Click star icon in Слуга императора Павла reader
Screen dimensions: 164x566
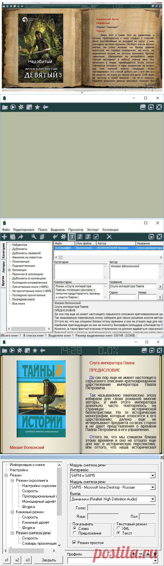pos(35,350)
